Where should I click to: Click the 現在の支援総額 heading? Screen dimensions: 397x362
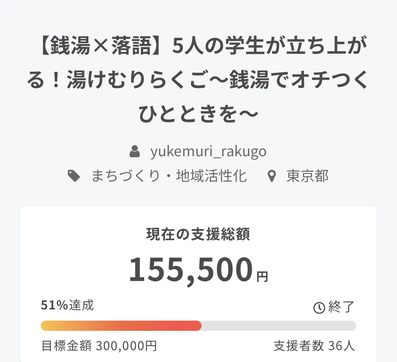click(x=198, y=234)
